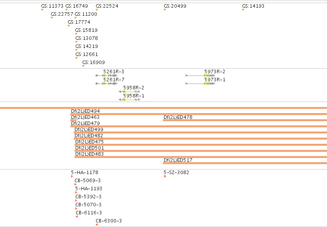Select the GS:22757 insertion label

point(62,14)
